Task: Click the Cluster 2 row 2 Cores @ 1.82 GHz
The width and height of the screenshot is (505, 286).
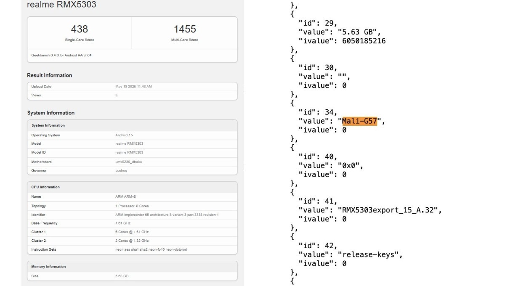Action: point(132,241)
